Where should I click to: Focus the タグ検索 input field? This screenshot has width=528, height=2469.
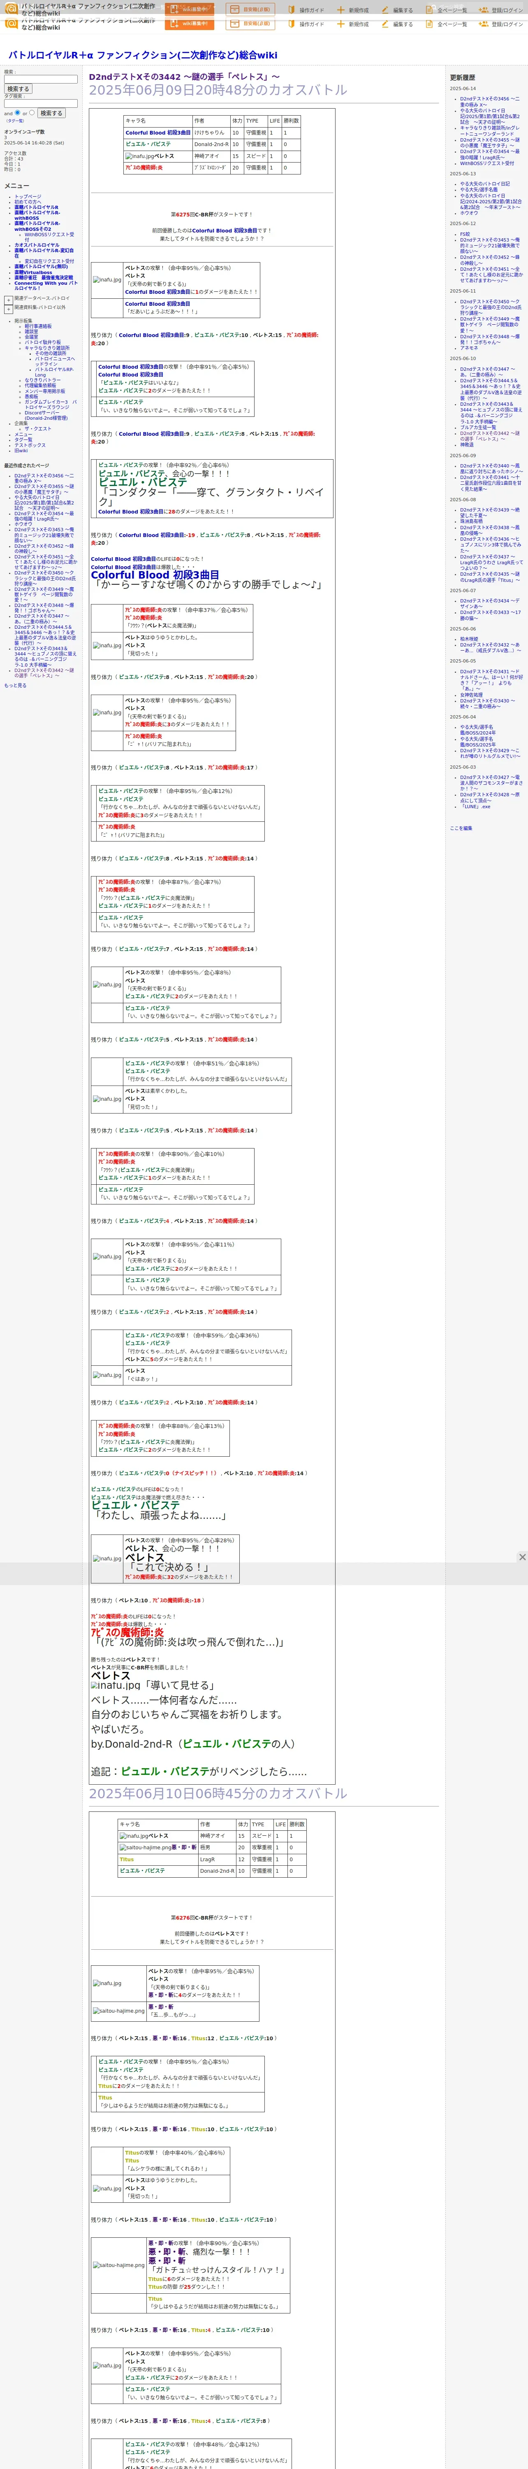(x=40, y=104)
